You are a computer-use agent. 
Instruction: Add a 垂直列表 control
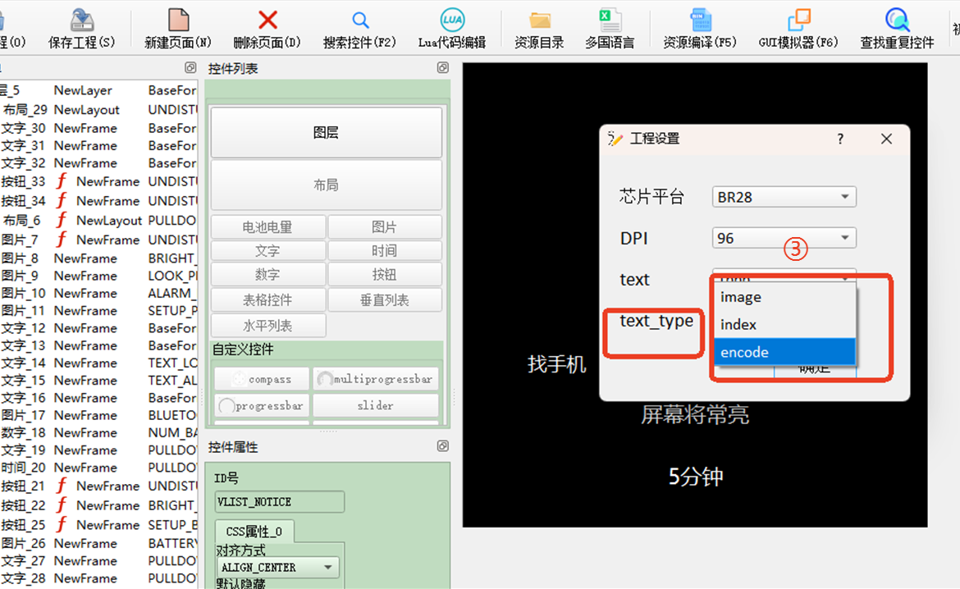385,300
